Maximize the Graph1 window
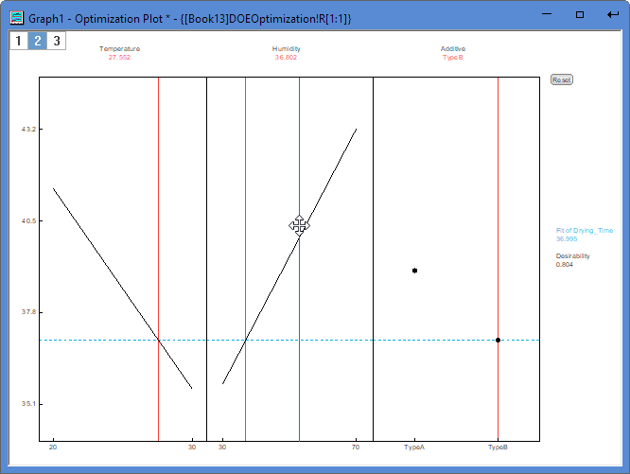The width and height of the screenshot is (630, 474). pyautogui.click(x=579, y=14)
